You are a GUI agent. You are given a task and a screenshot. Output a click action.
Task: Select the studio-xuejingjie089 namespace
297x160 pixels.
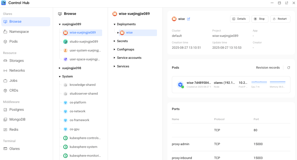(x=84, y=41)
